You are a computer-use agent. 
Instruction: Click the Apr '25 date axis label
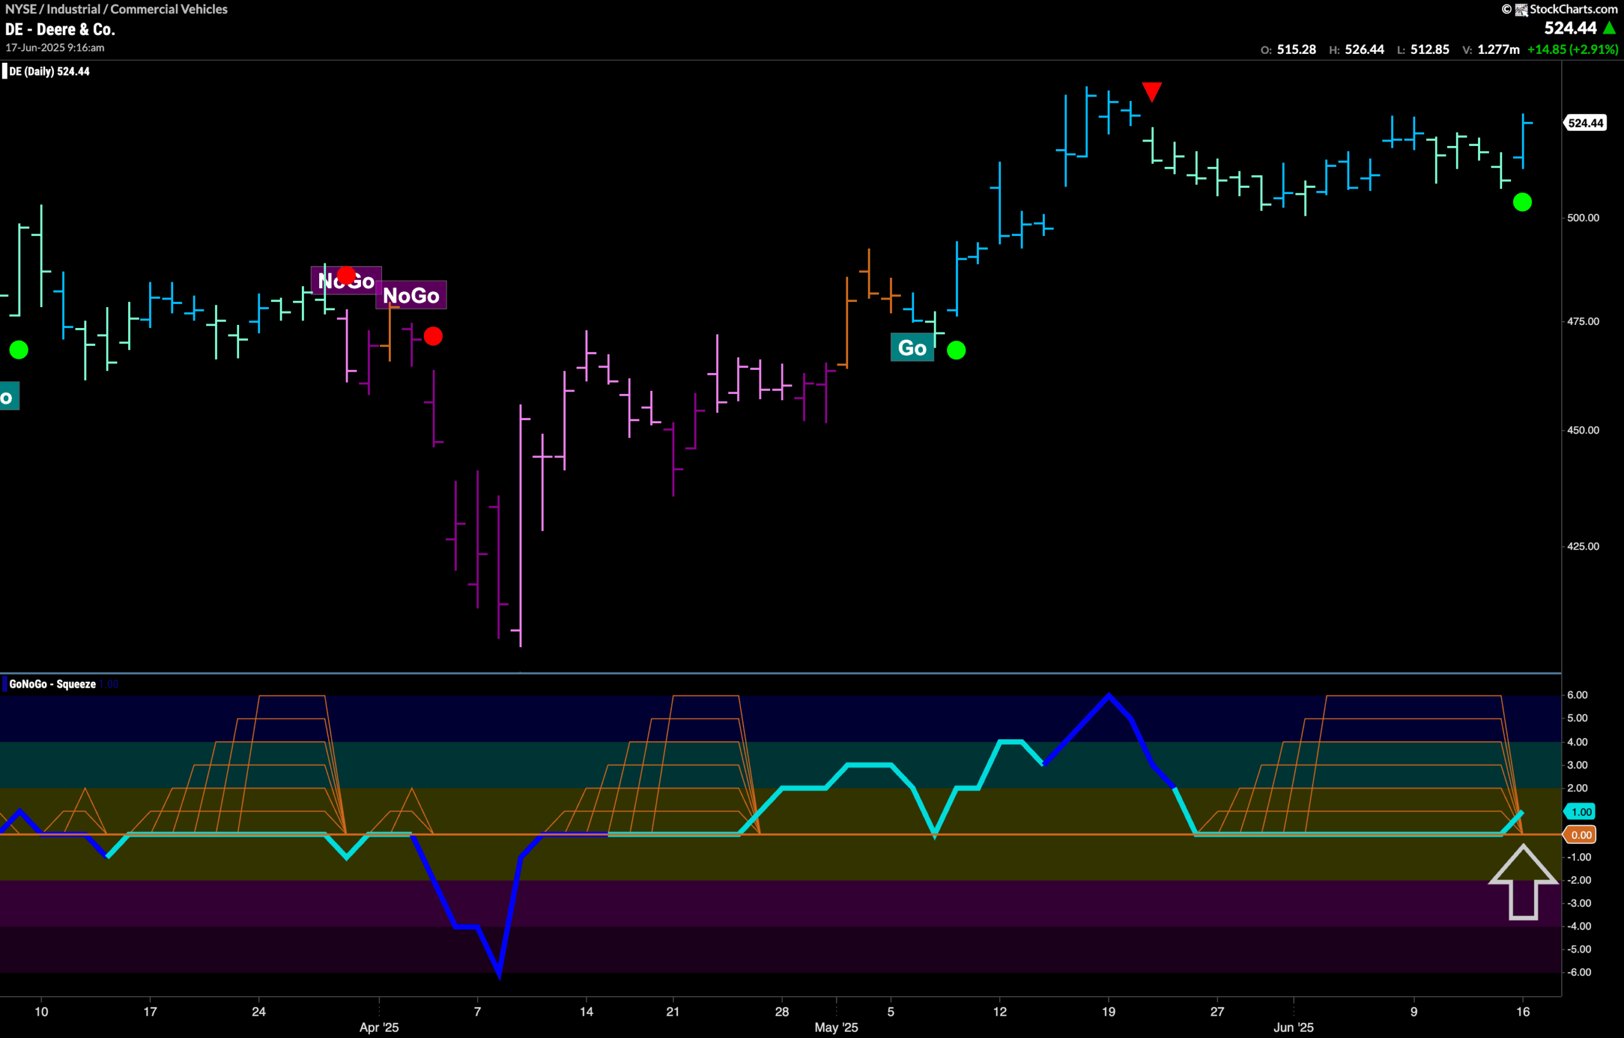(x=379, y=1027)
